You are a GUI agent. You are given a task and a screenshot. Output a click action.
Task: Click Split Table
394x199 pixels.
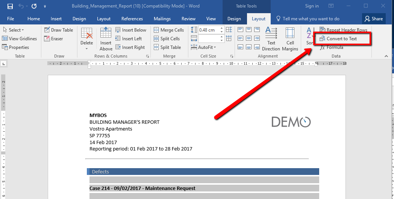(167, 47)
